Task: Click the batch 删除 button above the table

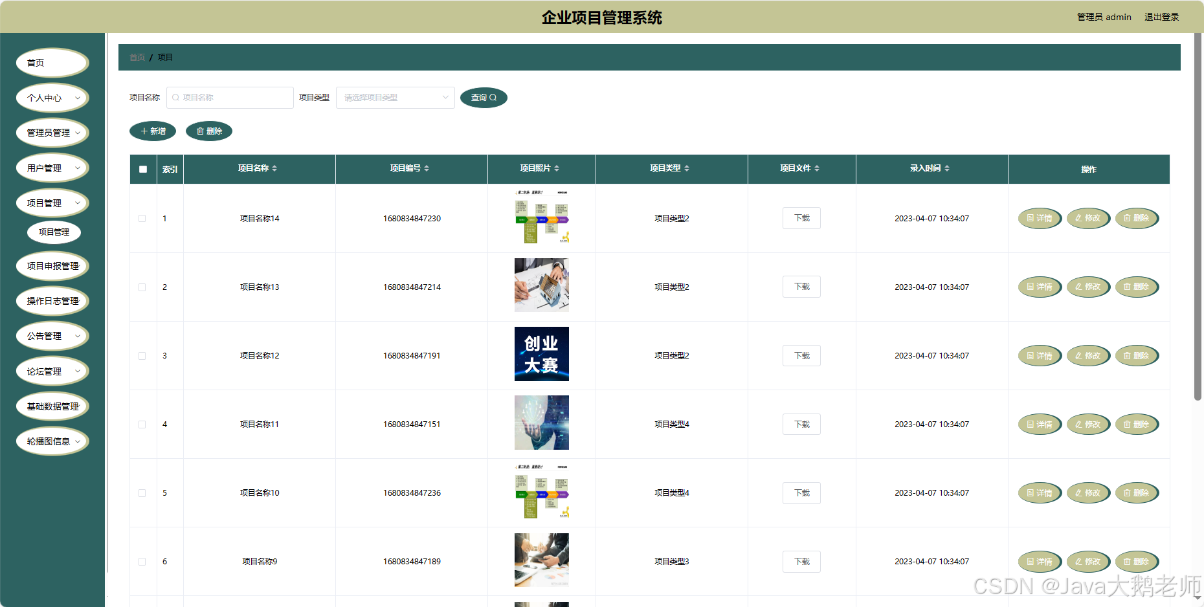Action: (209, 131)
